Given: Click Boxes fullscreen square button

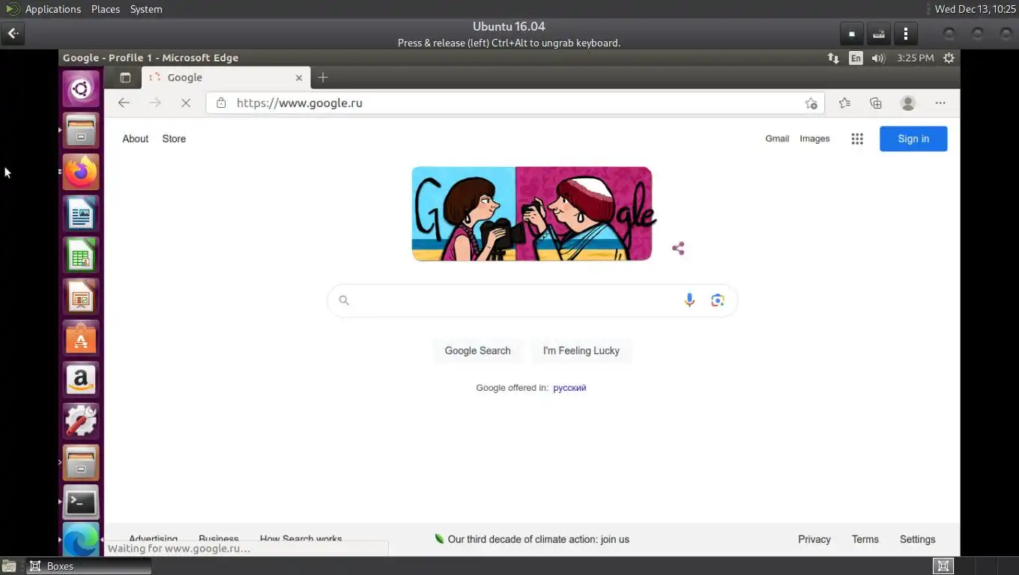Looking at the screenshot, I should [x=852, y=34].
